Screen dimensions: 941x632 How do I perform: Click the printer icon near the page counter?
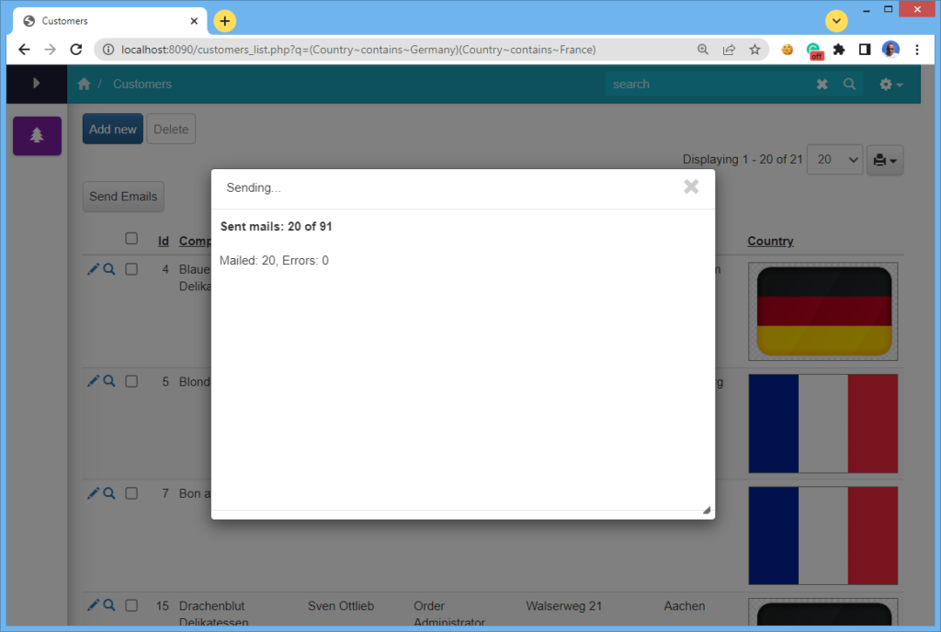click(x=879, y=160)
